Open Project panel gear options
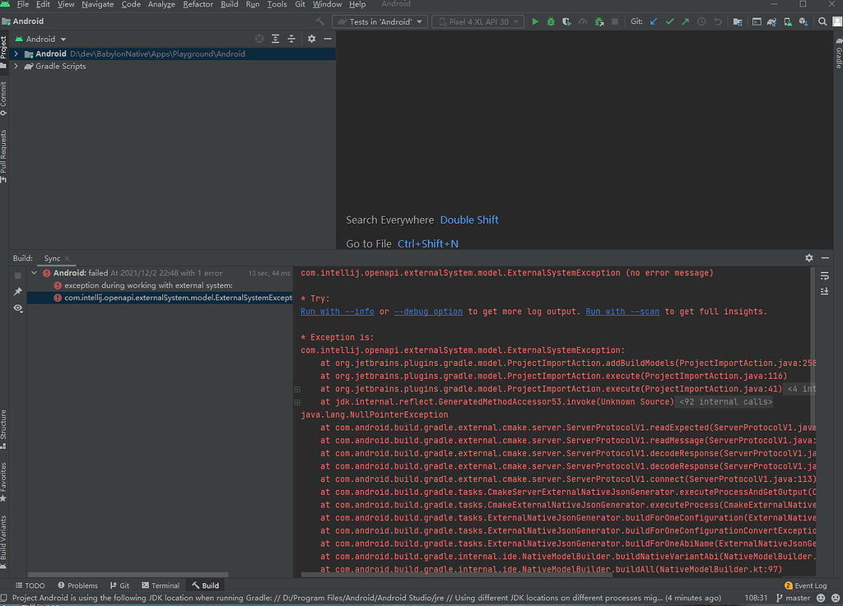This screenshot has height=606, width=843. coord(311,39)
